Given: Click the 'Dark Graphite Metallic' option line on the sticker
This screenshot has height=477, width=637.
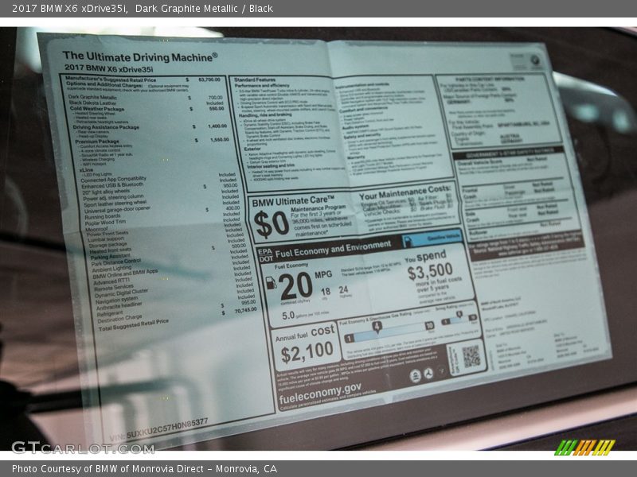Looking at the screenshot, I should 92,97.
